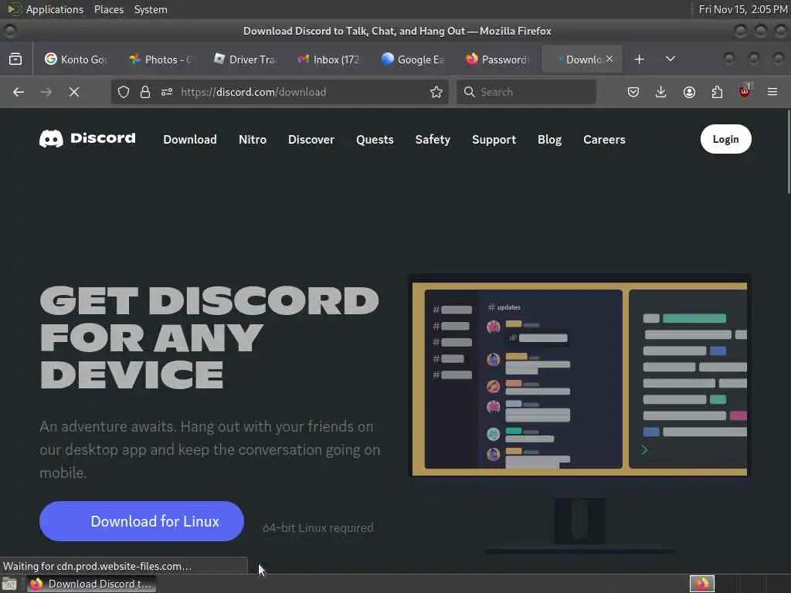Open Discover page link
Screen dimensions: 791x593
311,140
